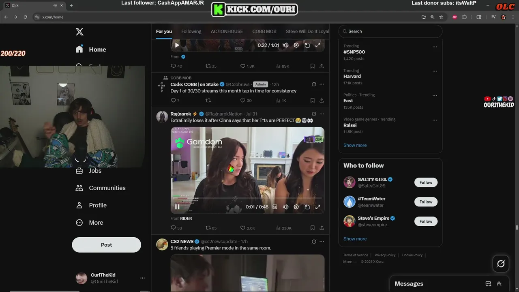Enter fullscreen on the top video
This screenshot has height=292, width=519.
[318, 45]
